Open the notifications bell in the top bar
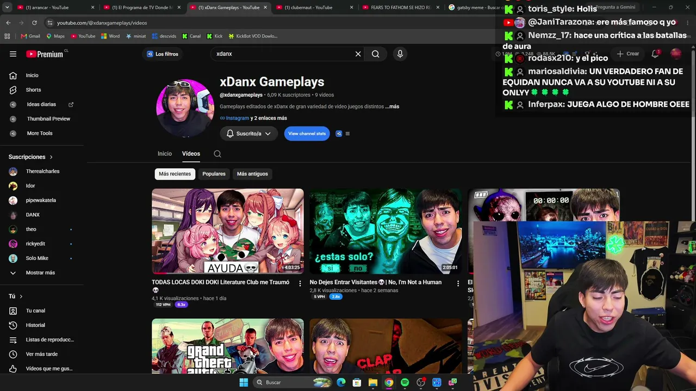 (655, 54)
